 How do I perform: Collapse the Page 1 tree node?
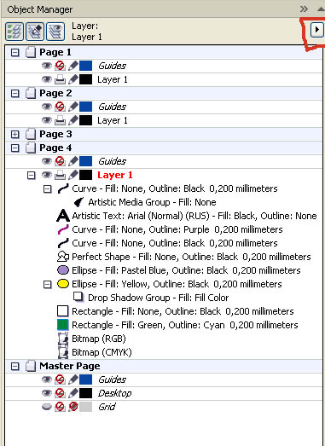pos(15,52)
